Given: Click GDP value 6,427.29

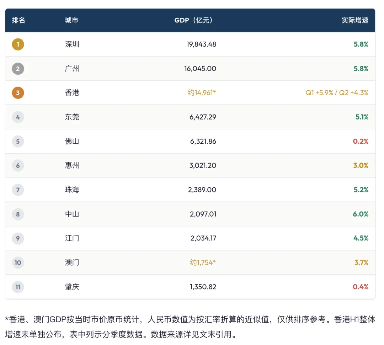Looking at the screenshot, I should (x=203, y=117).
